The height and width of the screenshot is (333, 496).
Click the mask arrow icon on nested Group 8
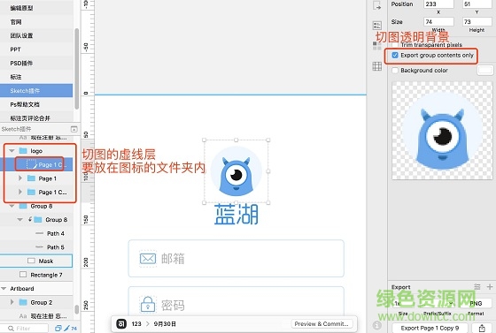pyautogui.click(x=30, y=219)
